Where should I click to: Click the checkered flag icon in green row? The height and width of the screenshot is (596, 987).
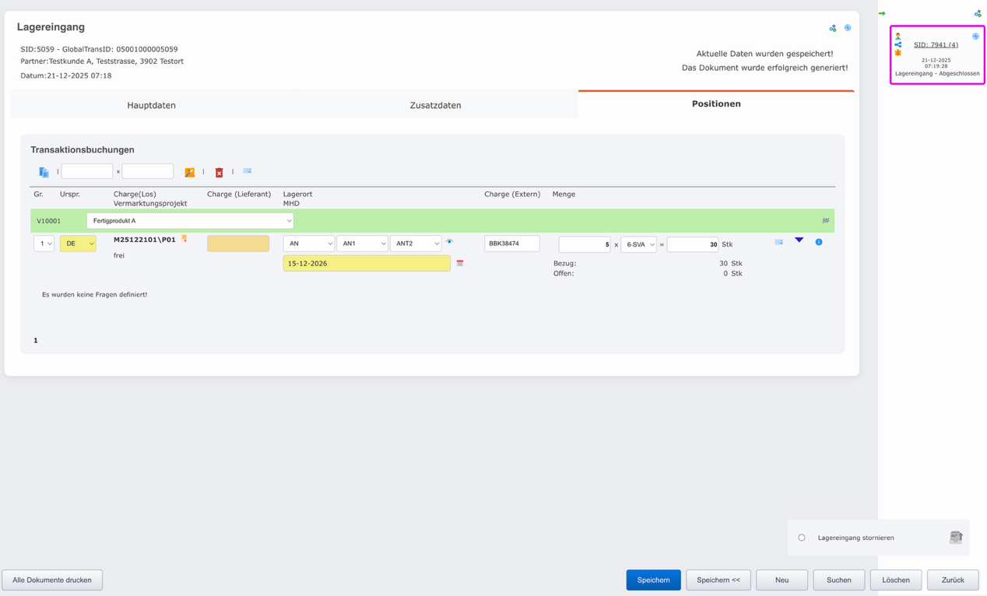click(826, 221)
